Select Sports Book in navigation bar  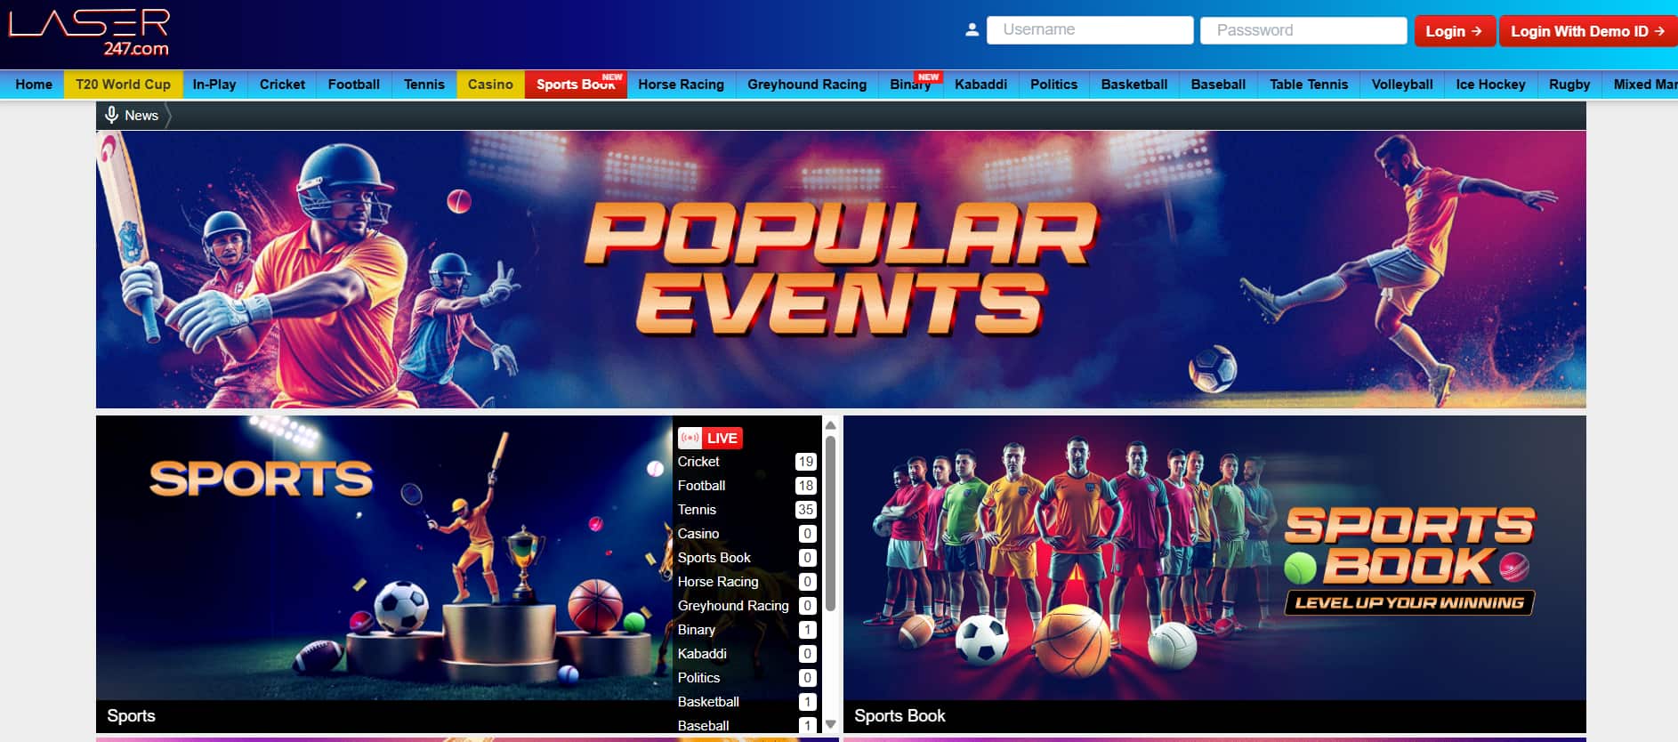[576, 85]
